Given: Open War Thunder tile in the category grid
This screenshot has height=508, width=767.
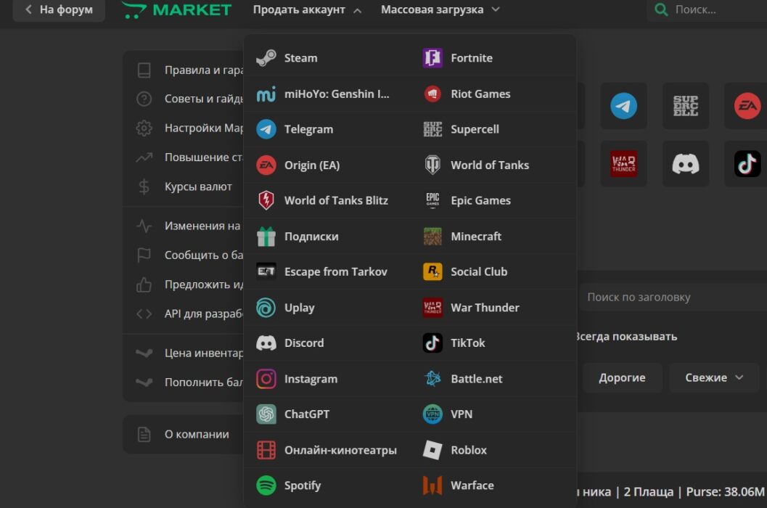Looking at the screenshot, I should (623, 163).
